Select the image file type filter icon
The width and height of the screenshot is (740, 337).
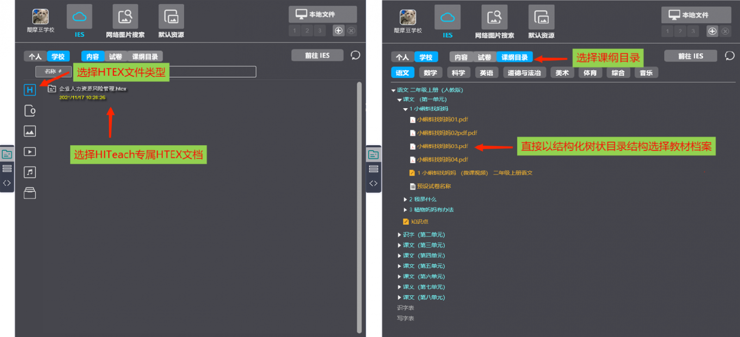click(30, 131)
